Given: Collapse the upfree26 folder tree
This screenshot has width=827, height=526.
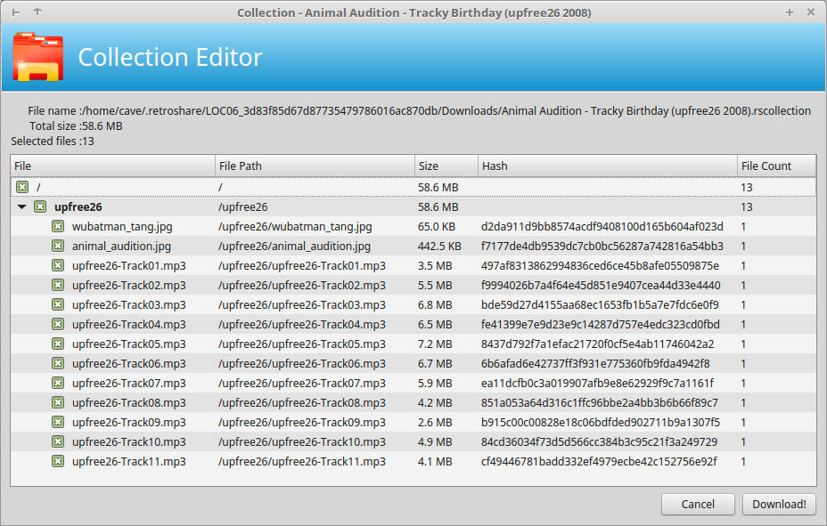Looking at the screenshot, I should [21, 206].
